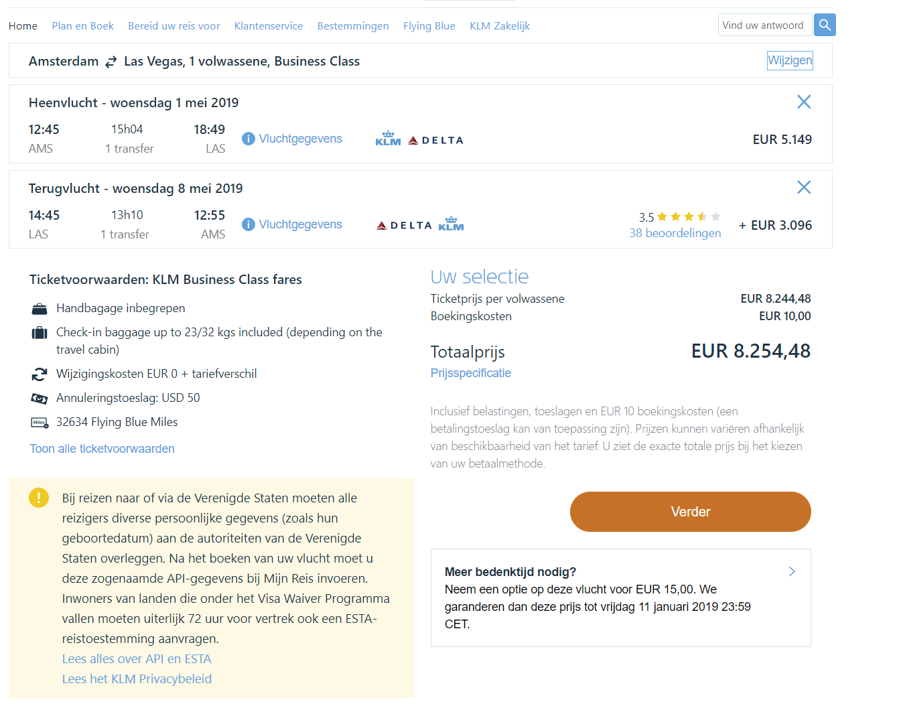Click info icon beside outbound Vluchtgegevens
The width and height of the screenshot is (903, 710).
point(249,139)
